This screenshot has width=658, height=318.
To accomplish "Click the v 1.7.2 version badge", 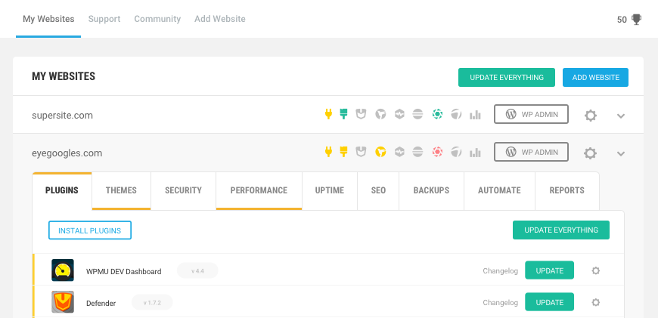I will tap(152, 302).
